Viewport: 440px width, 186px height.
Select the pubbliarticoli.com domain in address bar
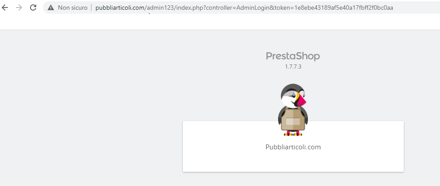[x=120, y=8]
